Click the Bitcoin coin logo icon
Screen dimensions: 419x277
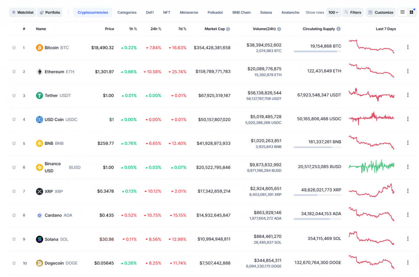(x=39, y=48)
